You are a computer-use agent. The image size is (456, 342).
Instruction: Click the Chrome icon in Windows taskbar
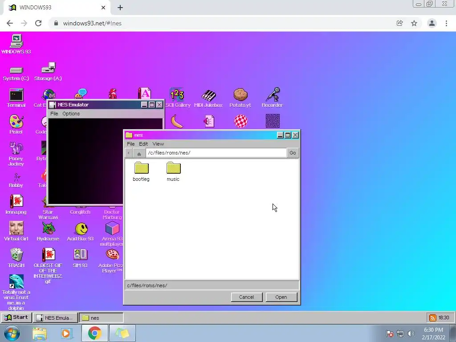tap(94, 333)
